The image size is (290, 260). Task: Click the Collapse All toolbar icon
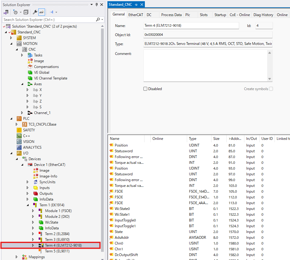tap(26, 12)
